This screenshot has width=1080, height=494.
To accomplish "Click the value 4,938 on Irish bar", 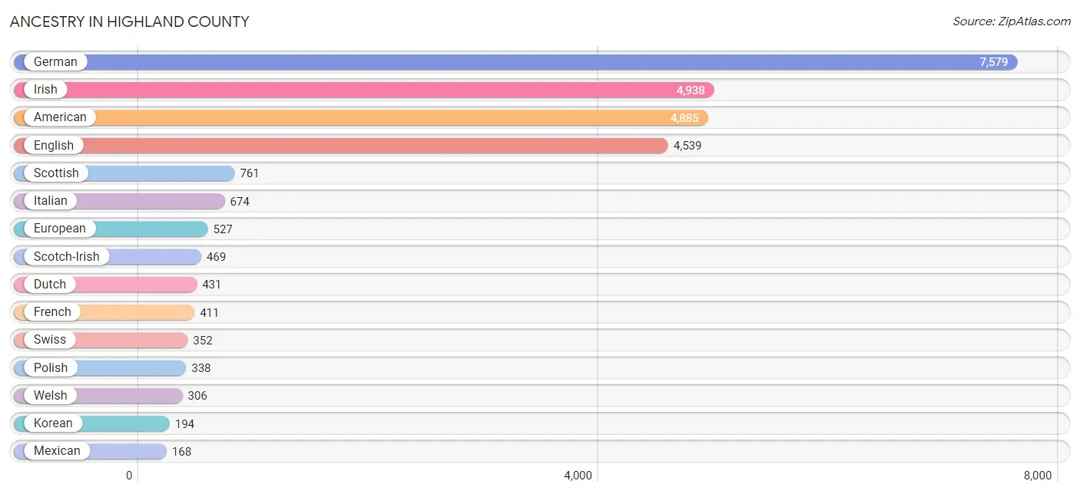I will pos(691,91).
